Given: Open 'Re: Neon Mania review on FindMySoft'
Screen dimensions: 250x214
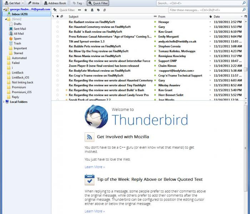Looking at the screenshot, I should (95, 56).
